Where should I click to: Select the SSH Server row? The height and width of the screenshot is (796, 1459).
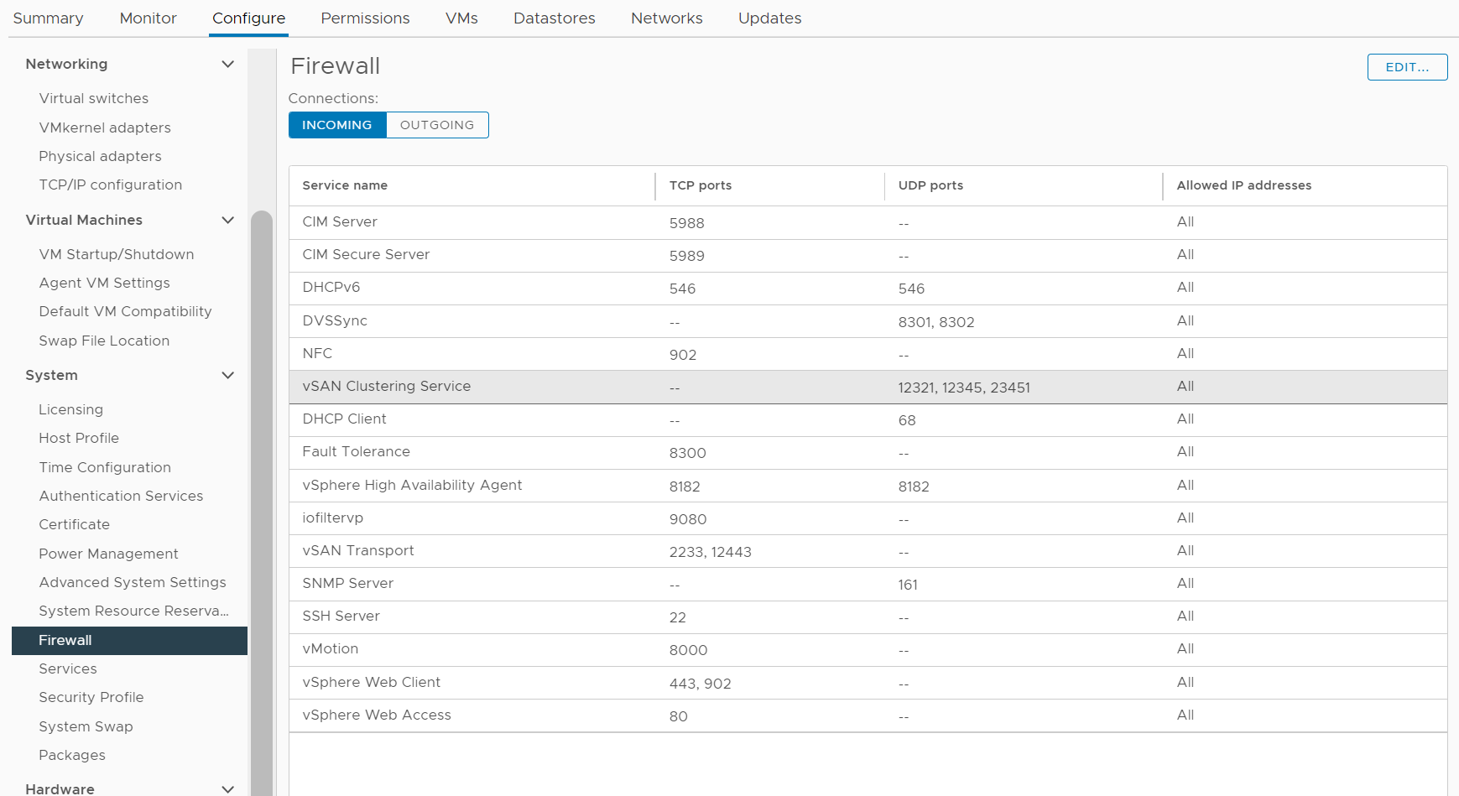868,617
